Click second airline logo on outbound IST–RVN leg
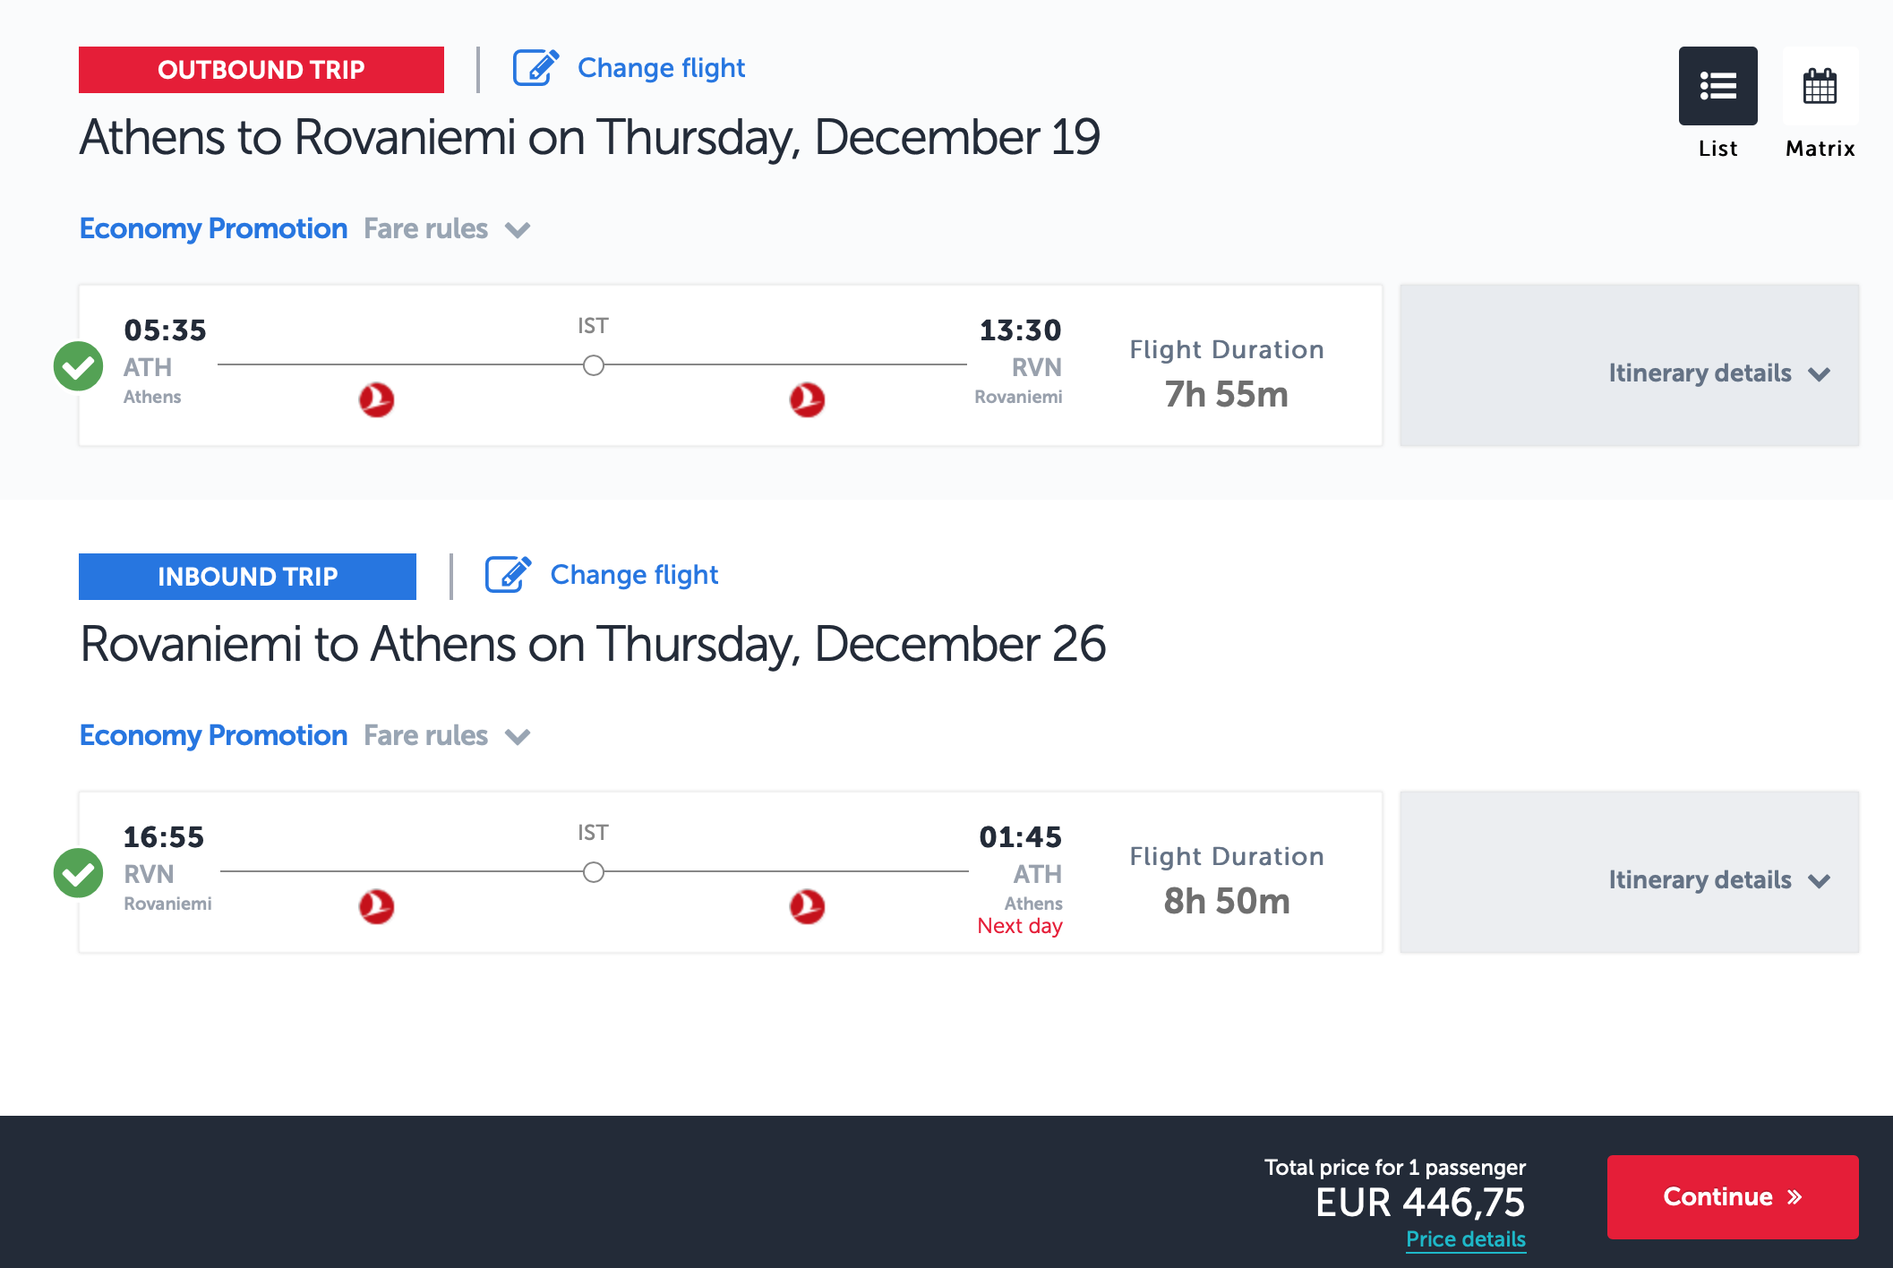The height and width of the screenshot is (1268, 1893). tap(807, 399)
